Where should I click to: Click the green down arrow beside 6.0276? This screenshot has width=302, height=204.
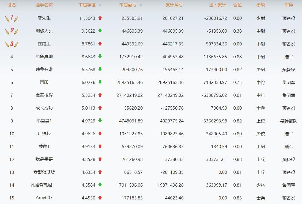(x=100, y=82)
